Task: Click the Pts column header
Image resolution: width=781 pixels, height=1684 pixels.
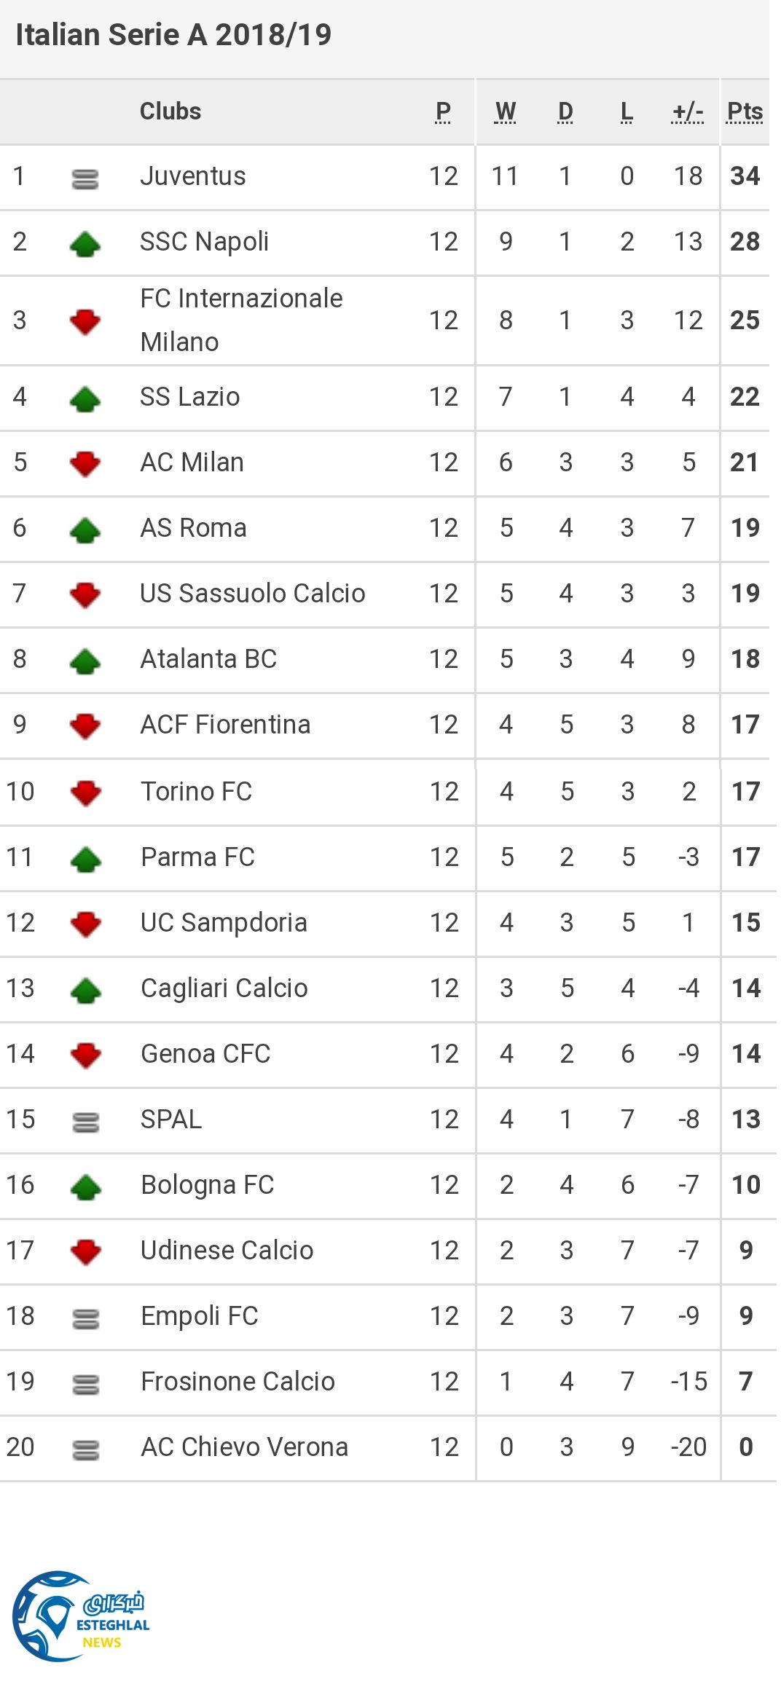Action: (745, 111)
